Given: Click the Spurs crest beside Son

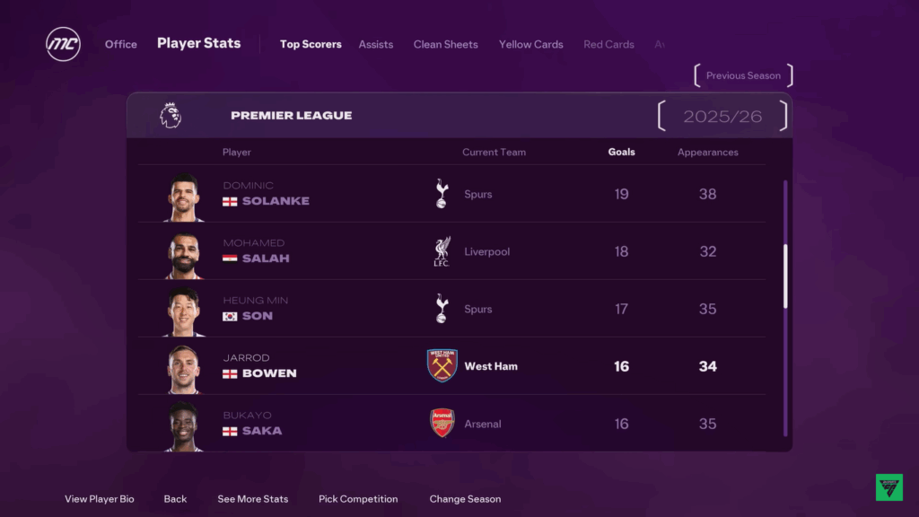Looking at the screenshot, I should 442,309.
